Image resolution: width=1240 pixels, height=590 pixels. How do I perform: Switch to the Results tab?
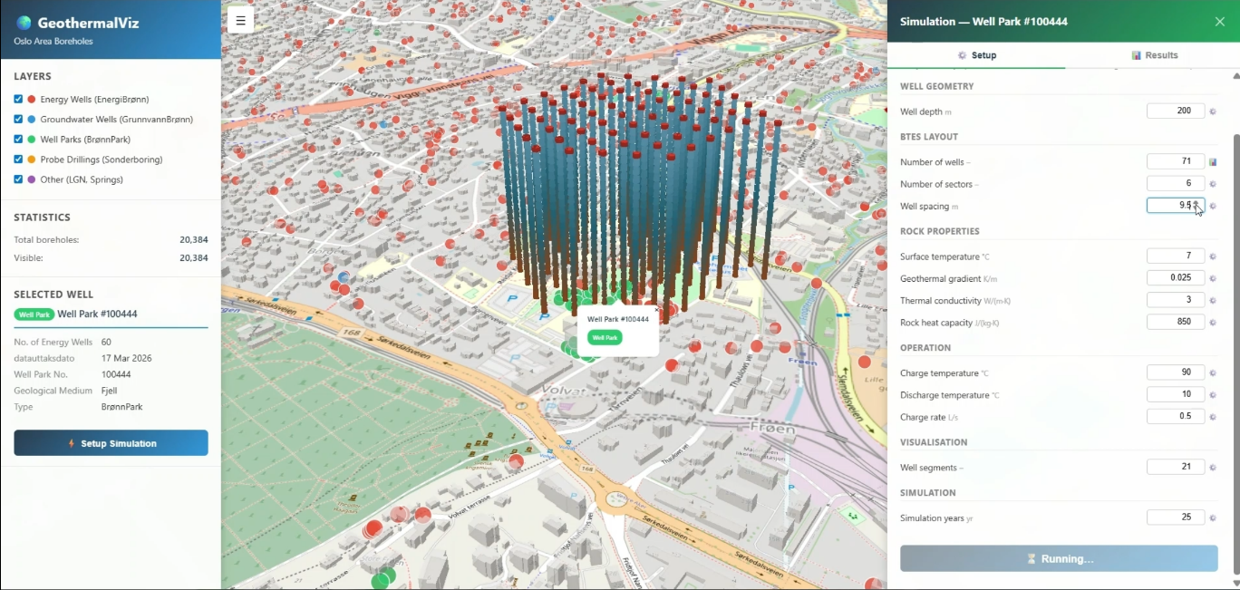1154,55
